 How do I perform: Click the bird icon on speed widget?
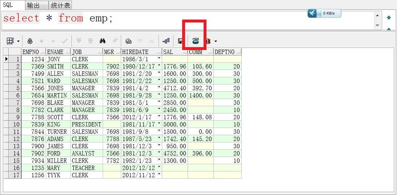[x=313, y=13]
